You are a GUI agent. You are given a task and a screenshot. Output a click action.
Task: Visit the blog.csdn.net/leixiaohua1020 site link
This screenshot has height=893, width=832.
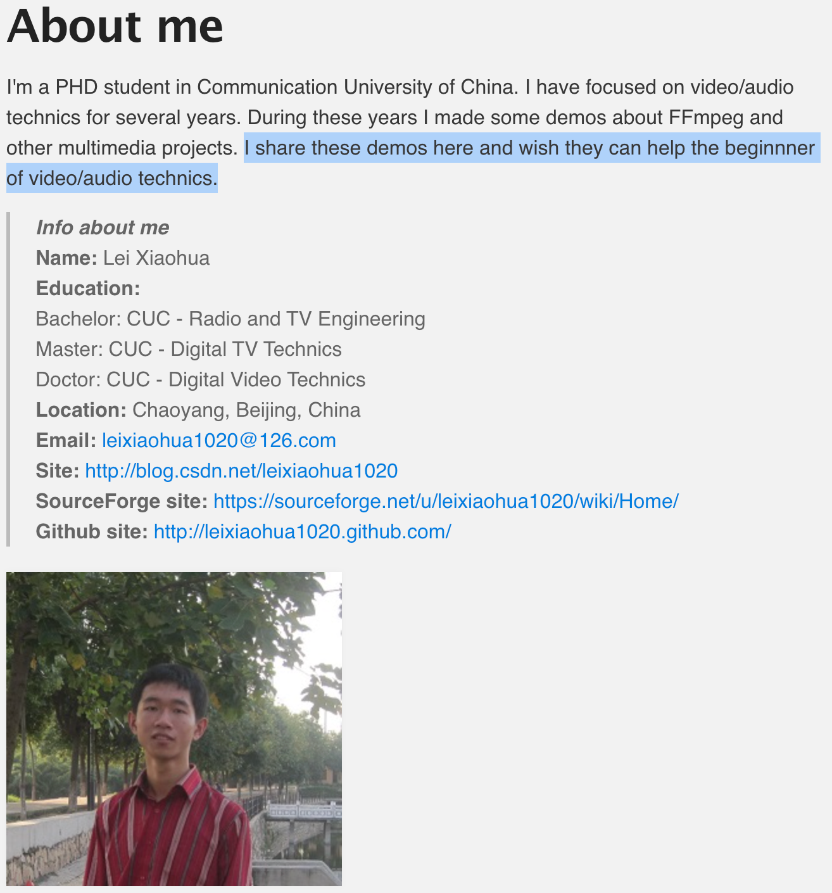click(x=241, y=471)
